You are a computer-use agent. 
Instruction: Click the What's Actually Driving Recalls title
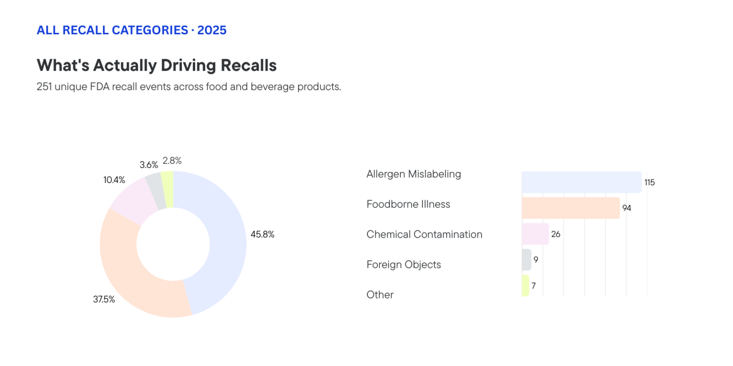pos(157,65)
